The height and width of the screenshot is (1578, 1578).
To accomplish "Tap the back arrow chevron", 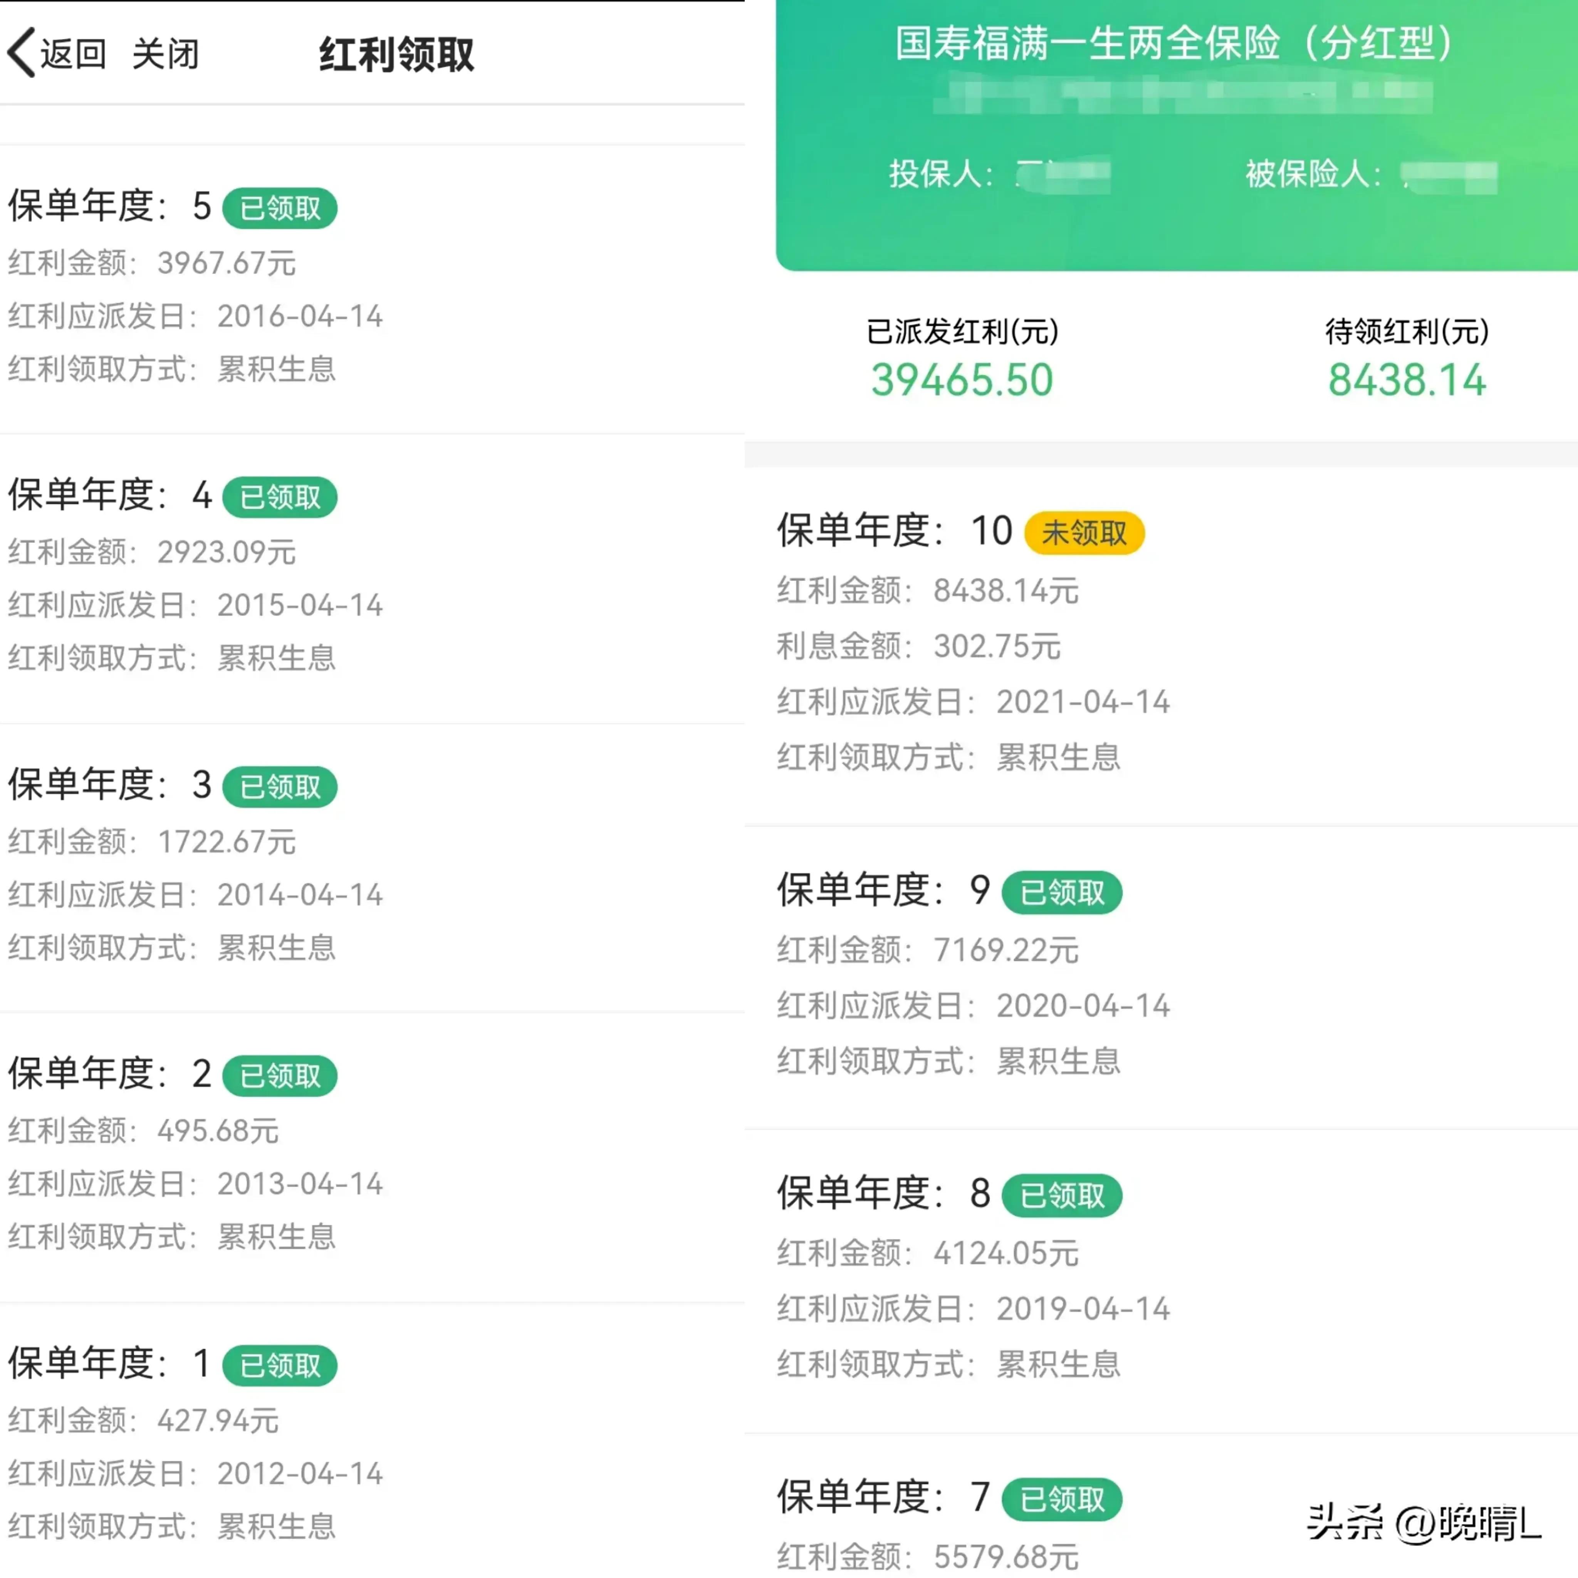I will pos(22,52).
